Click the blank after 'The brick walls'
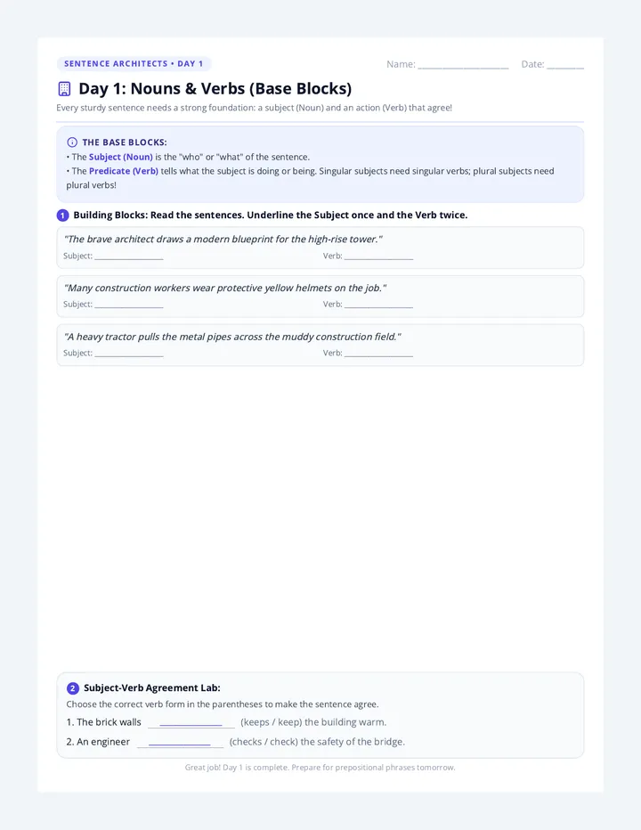The width and height of the screenshot is (641, 830). point(191,722)
